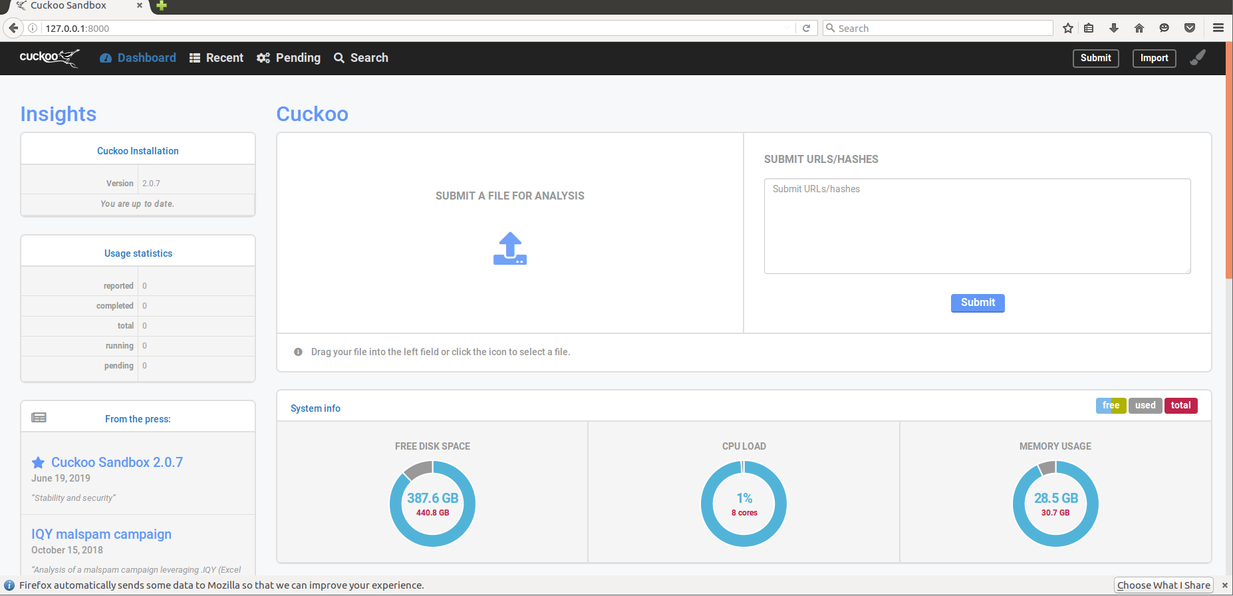1233x596 pixels.
Task: Reload the page with the refresh icon
Action: coord(806,28)
